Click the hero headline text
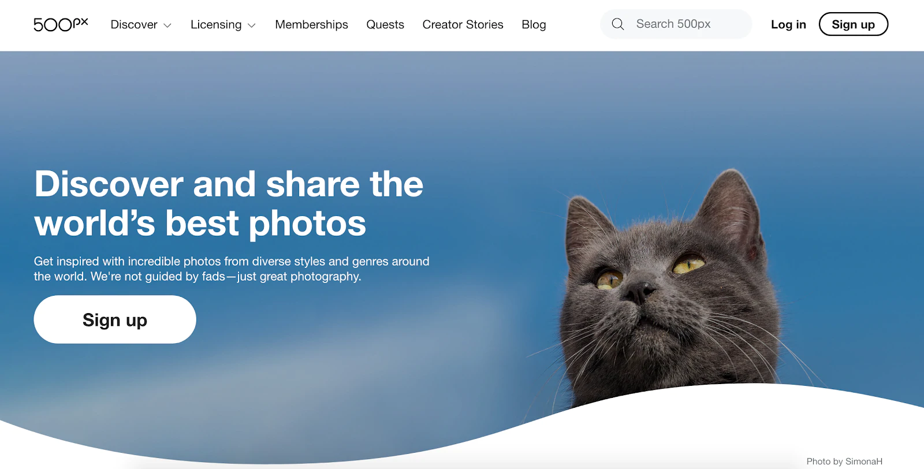The width and height of the screenshot is (924, 469). (229, 203)
